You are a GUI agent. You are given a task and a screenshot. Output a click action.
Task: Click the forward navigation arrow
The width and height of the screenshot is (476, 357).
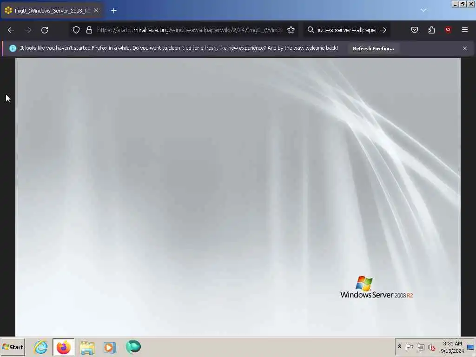(x=27, y=30)
